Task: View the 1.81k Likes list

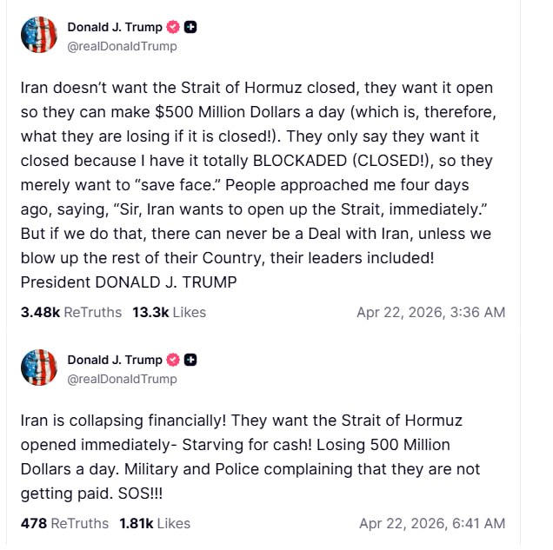Action: (155, 523)
